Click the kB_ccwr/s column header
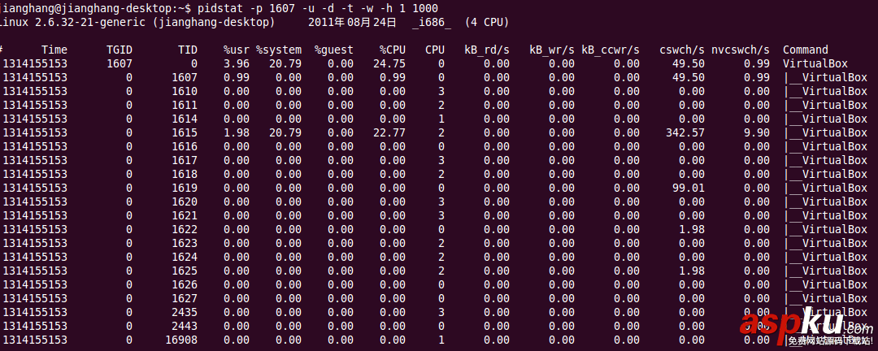 coord(611,50)
